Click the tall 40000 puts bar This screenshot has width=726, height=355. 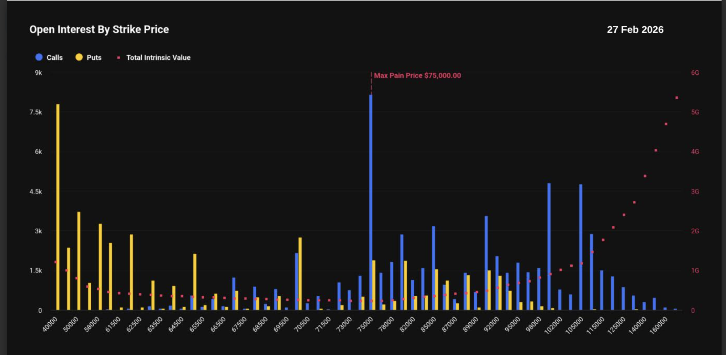(x=58, y=207)
